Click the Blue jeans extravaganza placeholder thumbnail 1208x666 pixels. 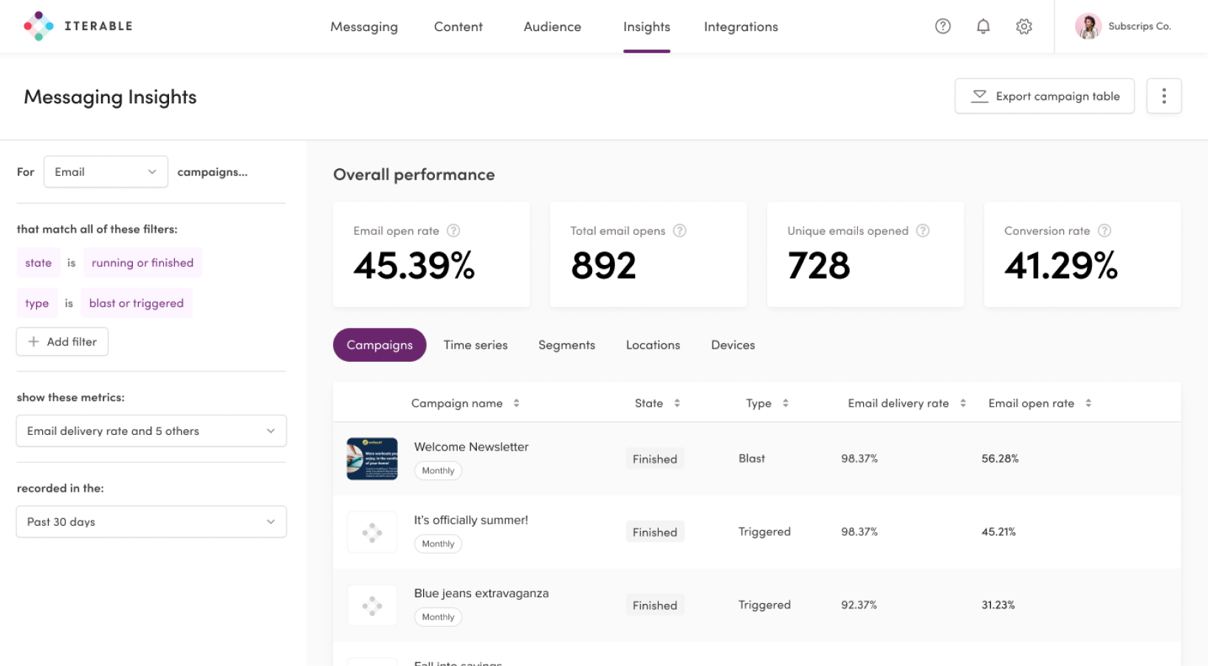pyautogui.click(x=372, y=605)
